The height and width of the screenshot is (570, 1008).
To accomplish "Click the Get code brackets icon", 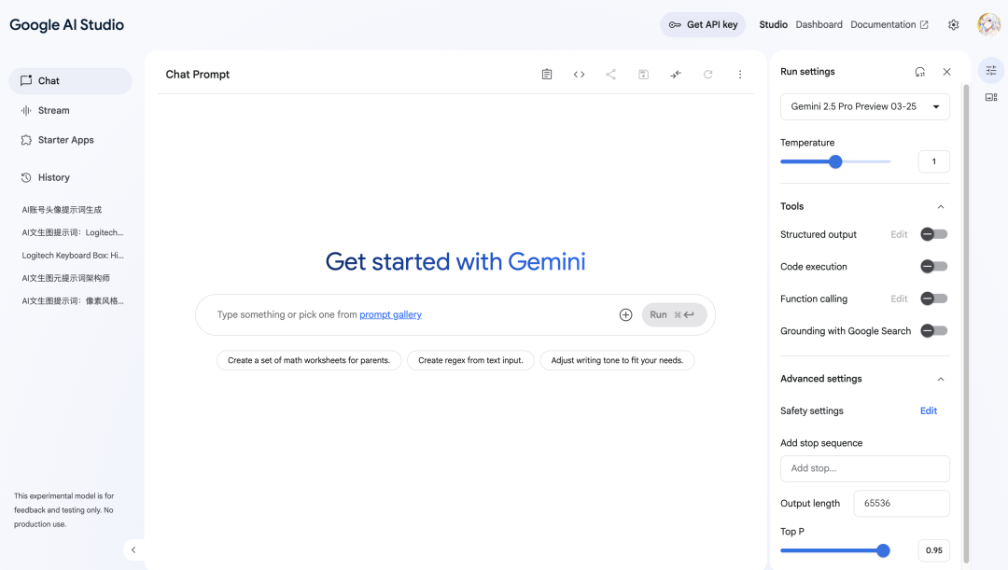I will [x=579, y=75].
